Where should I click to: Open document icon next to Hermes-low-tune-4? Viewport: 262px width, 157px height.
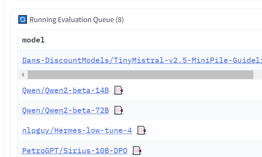[141, 131]
